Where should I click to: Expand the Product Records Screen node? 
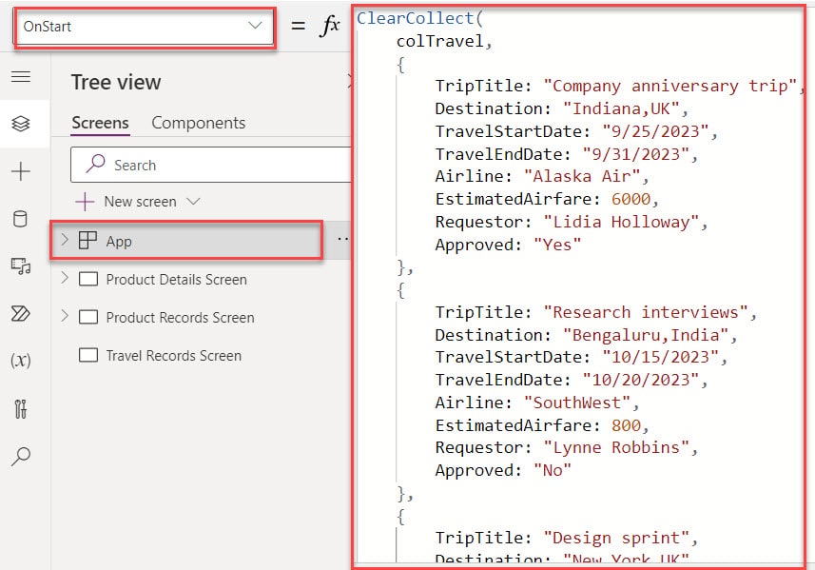[65, 316]
